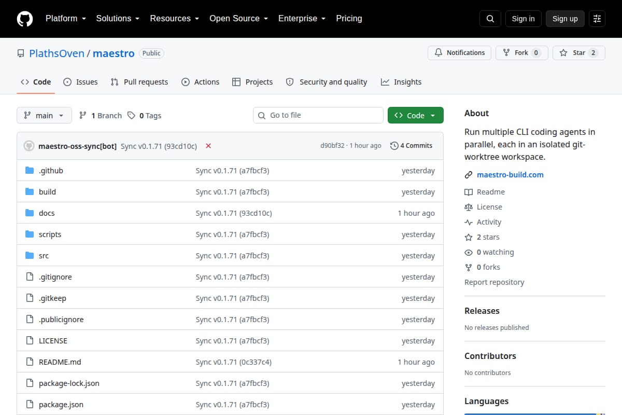Open the search magnifier button
The width and height of the screenshot is (622, 415).
click(490, 19)
